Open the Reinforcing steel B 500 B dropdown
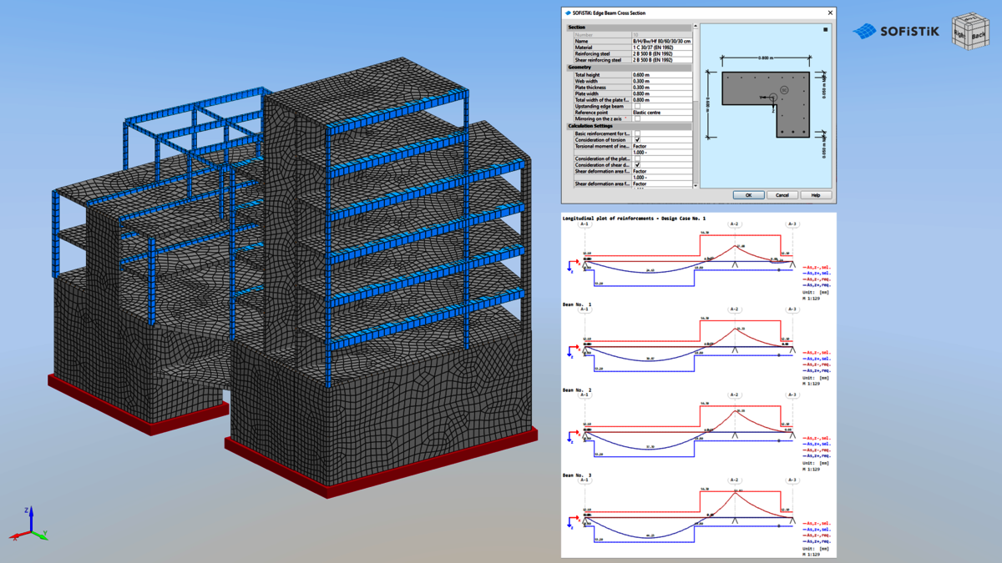Image resolution: width=1002 pixels, height=563 pixels. (661, 54)
